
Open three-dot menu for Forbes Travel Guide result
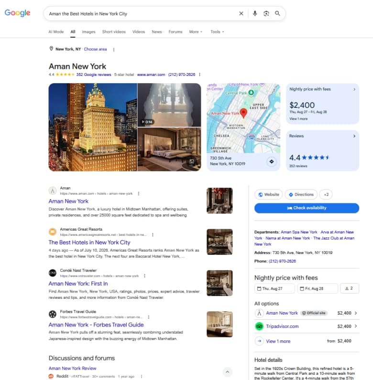point(148,317)
